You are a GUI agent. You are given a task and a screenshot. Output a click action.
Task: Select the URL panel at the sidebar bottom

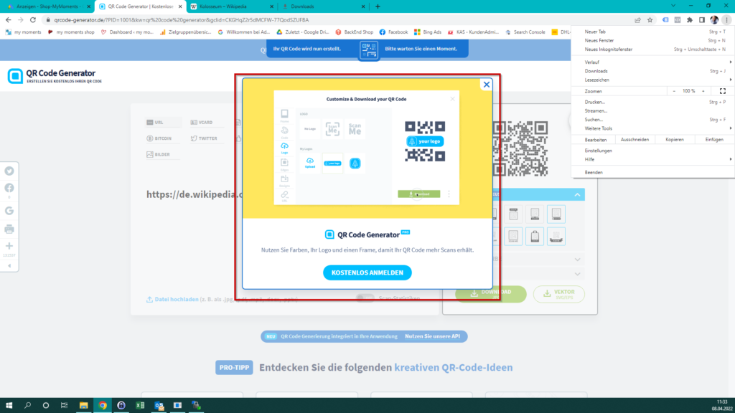[284, 196]
